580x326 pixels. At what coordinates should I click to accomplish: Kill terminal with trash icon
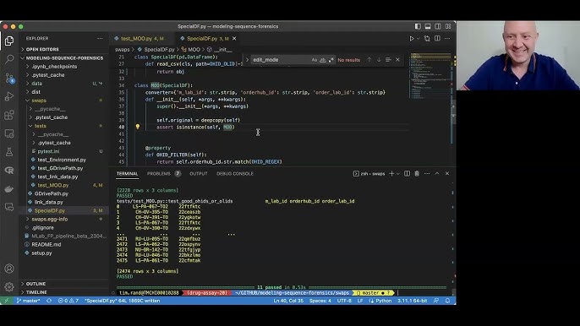coord(417,173)
